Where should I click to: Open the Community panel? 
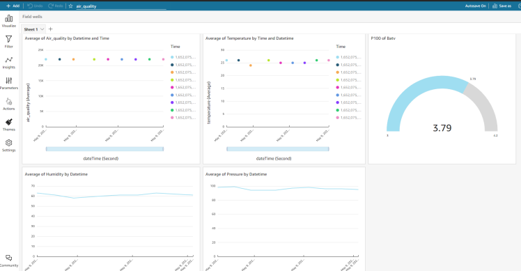tap(9, 261)
